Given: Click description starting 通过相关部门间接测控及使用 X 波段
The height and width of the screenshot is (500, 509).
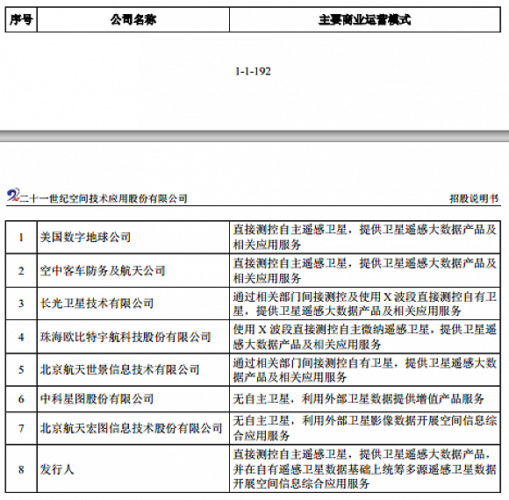Looking at the screenshot, I should tap(365, 304).
